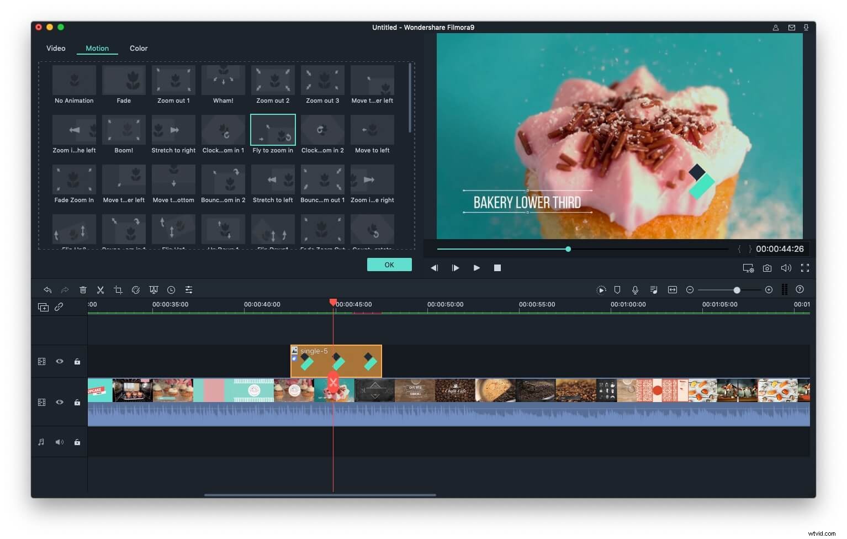The image size is (847, 539).
Task: Open the Help question mark icon
Action: click(800, 289)
